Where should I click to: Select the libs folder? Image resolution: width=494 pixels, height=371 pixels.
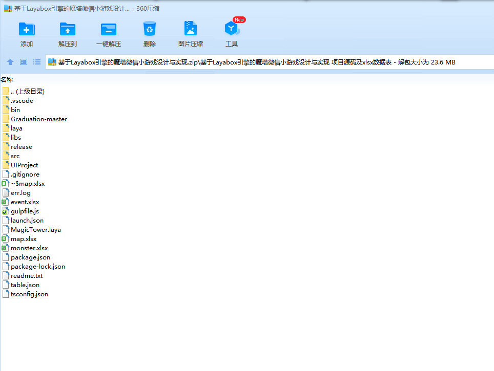[12, 138]
